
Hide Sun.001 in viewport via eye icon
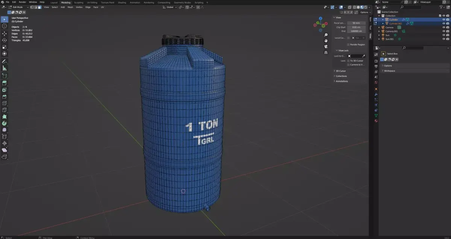443,39
